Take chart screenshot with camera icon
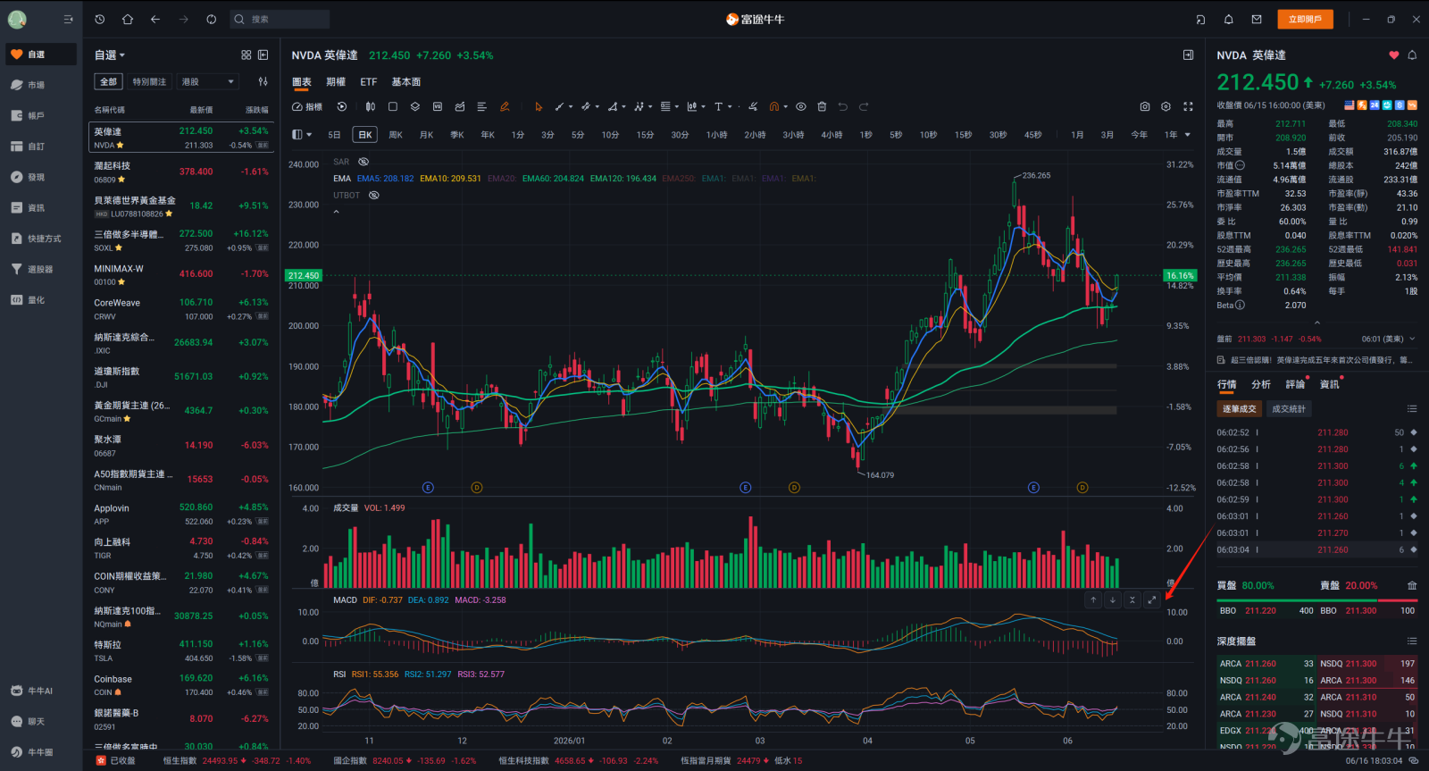1429x771 pixels. coord(1145,106)
